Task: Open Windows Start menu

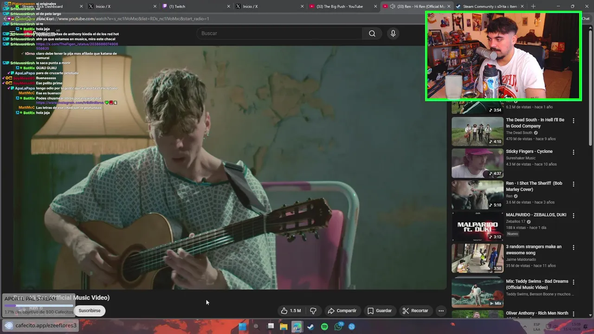Action: tap(242, 327)
